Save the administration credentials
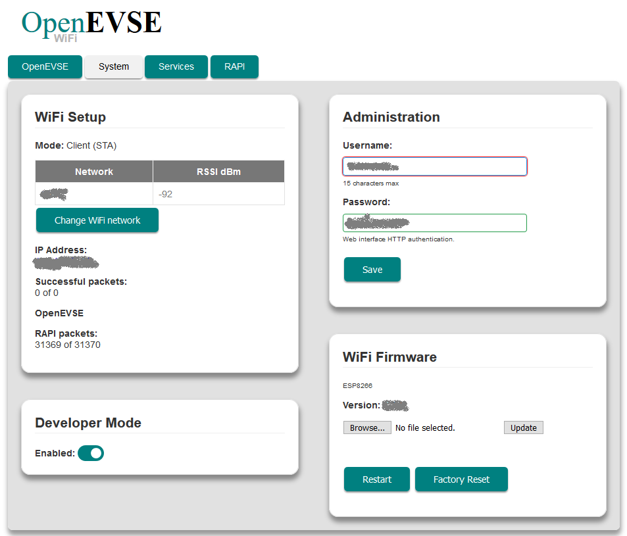Image resolution: width=627 pixels, height=536 pixels. point(372,270)
